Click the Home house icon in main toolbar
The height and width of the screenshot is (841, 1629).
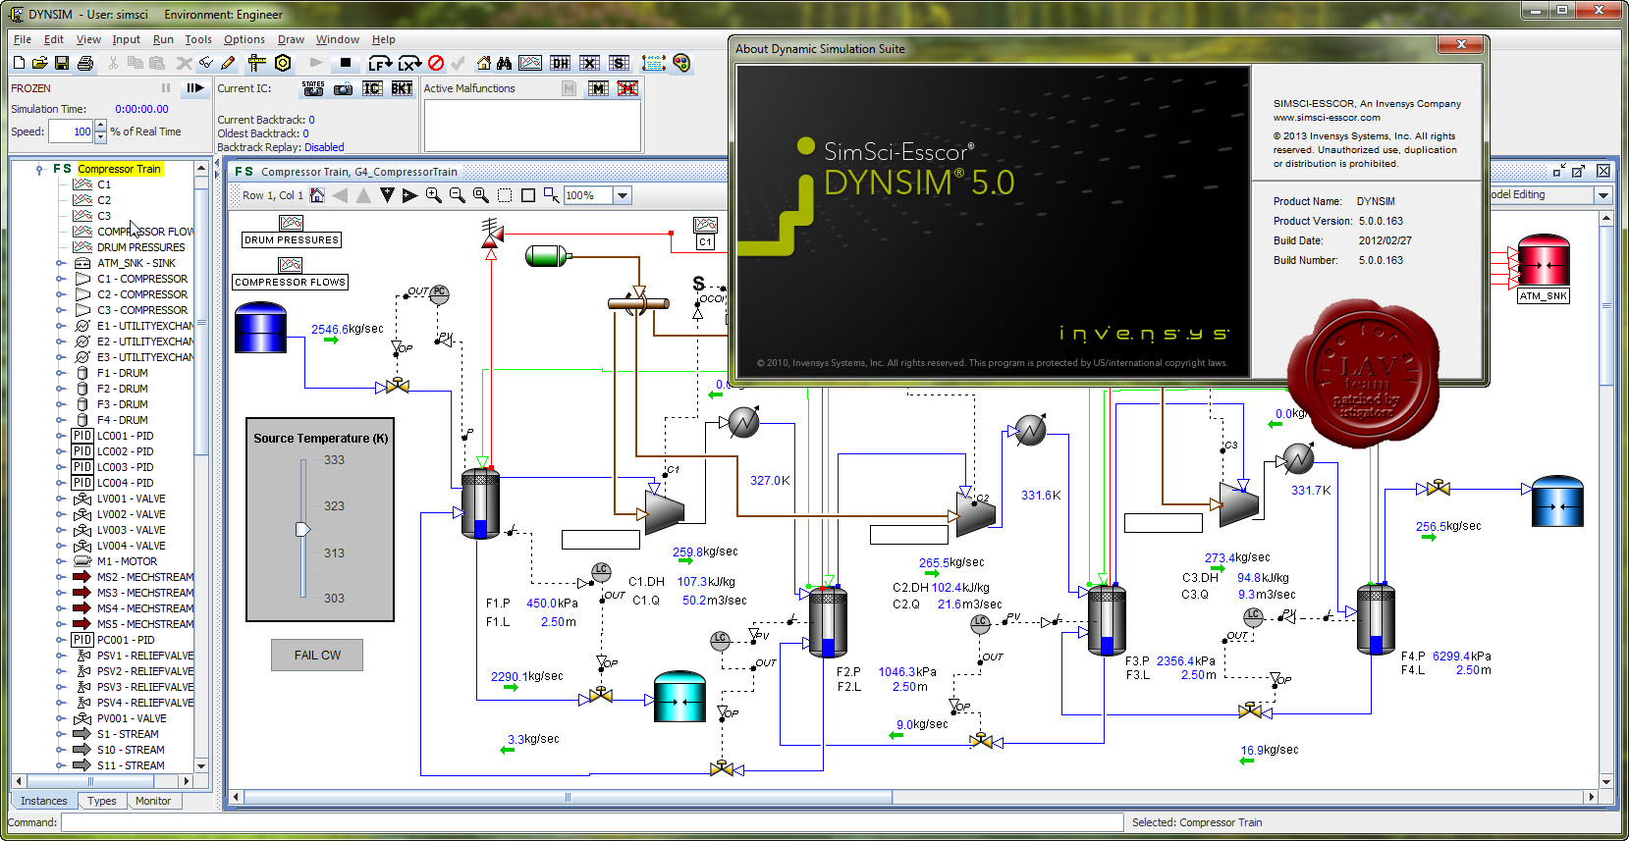point(483,63)
